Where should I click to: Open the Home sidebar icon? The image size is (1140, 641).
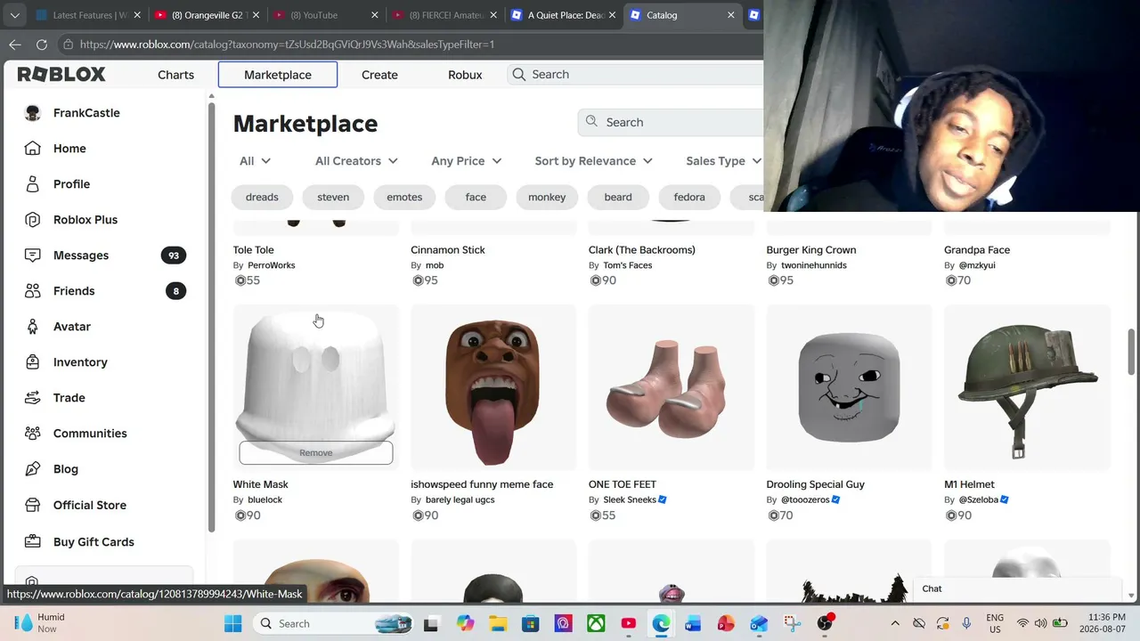(33, 149)
